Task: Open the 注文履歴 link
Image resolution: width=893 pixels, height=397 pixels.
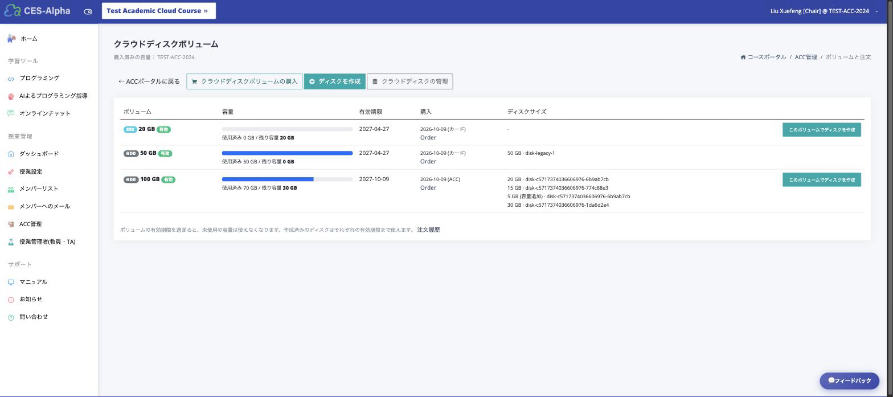Action: (x=428, y=230)
